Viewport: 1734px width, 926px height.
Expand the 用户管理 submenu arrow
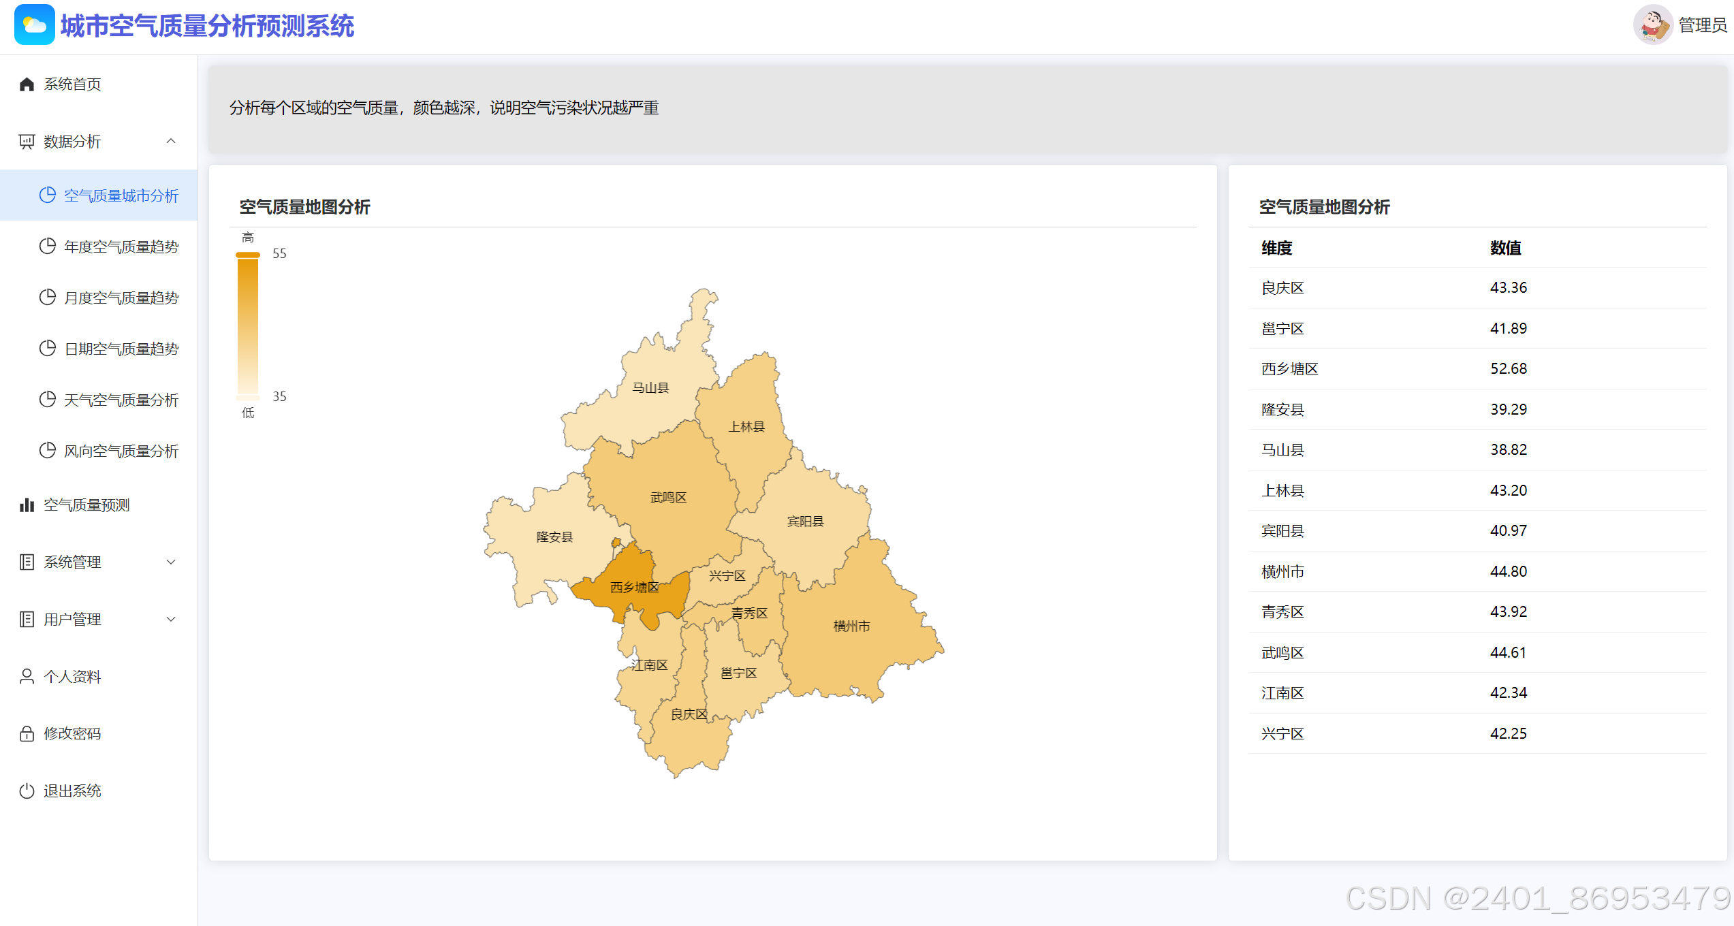pyautogui.click(x=171, y=619)
